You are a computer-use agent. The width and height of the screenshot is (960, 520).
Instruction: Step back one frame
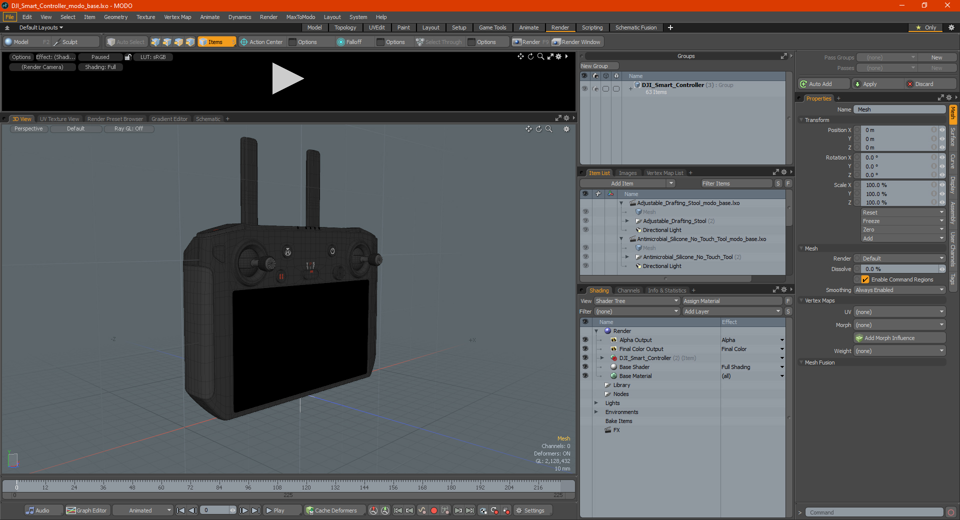point(192,510)
